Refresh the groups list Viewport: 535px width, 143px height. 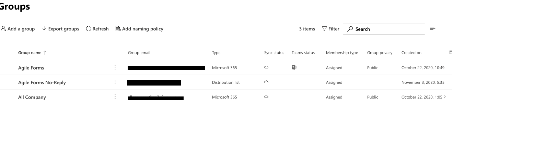(97, 29)
